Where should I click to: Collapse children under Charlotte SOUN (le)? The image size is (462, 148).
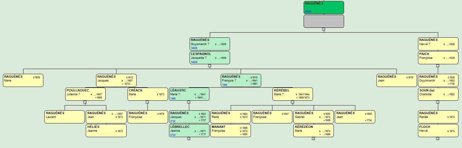pyautogui.click(x=438, y=102)
